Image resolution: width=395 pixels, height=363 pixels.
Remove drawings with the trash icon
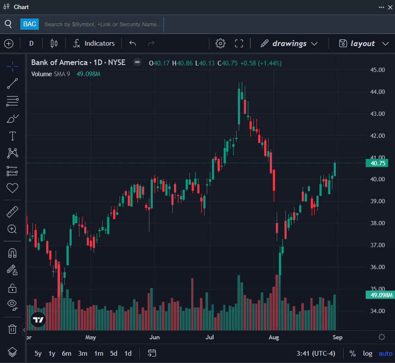(13, 329)
